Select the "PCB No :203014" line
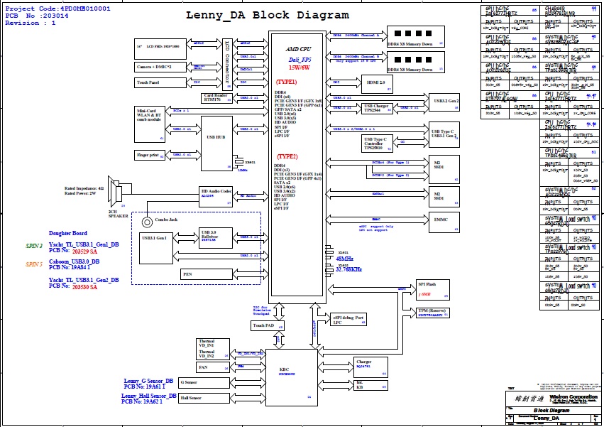 pyautogui.click(x=37, y=16)
